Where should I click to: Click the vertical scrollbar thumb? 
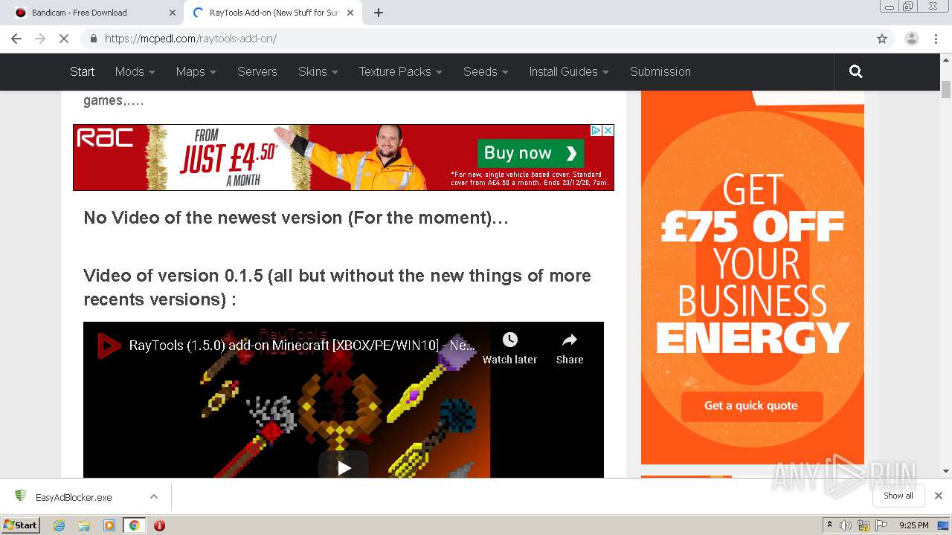(946, 88)
